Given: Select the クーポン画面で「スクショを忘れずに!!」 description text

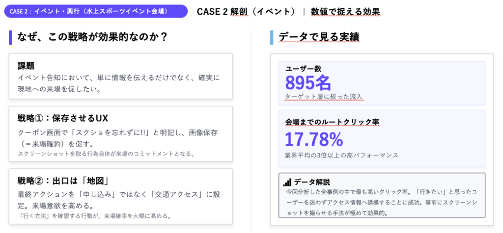Looking at the screenshot, I should [x=118, y=138].
